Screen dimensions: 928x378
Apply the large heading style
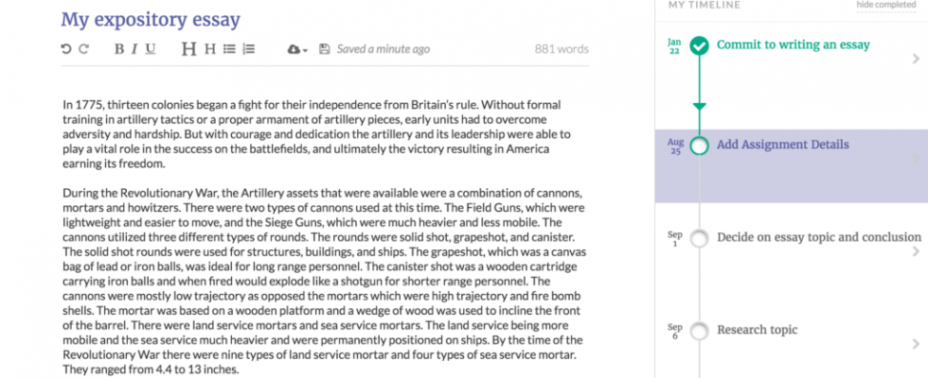pos(188,49)
